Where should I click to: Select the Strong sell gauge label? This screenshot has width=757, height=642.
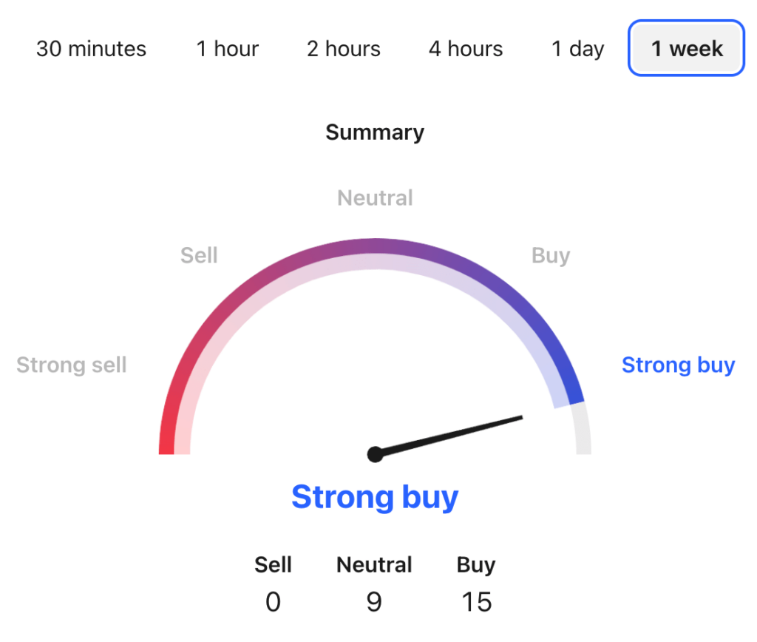click(71, 365)
